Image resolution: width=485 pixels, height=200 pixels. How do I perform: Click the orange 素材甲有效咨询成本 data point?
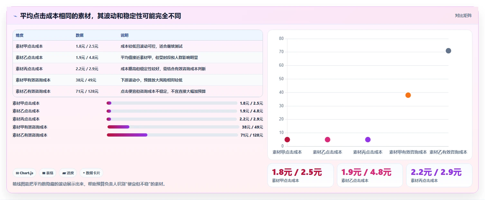408,95
